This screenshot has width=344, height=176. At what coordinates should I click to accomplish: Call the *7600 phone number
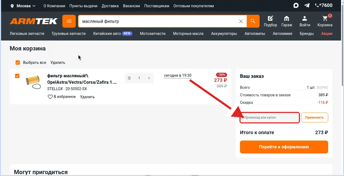[x=324, y=5]
